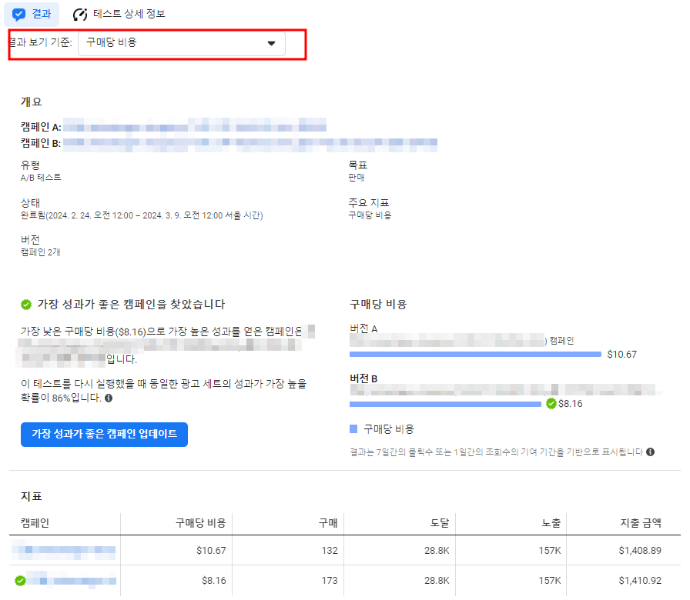Click the 판매 link under 목표
This screenshot has width=690, height=600.
tap(357, 175)
